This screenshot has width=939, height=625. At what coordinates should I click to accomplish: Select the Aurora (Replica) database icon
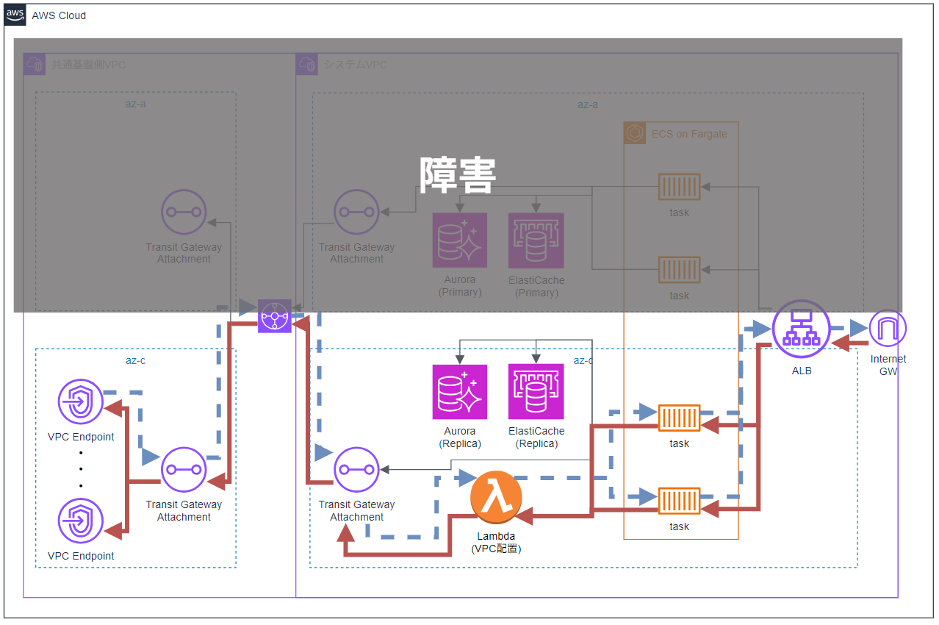[x=460, y=392]
